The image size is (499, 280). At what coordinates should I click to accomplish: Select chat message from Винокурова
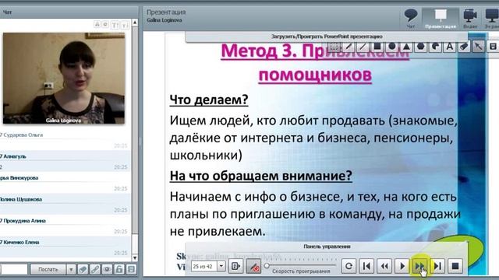(x=65, y=183)
